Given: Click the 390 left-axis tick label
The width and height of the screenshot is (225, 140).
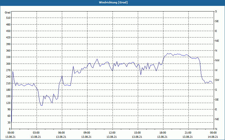Looking at the screenshot, I should tap(8, 44).
